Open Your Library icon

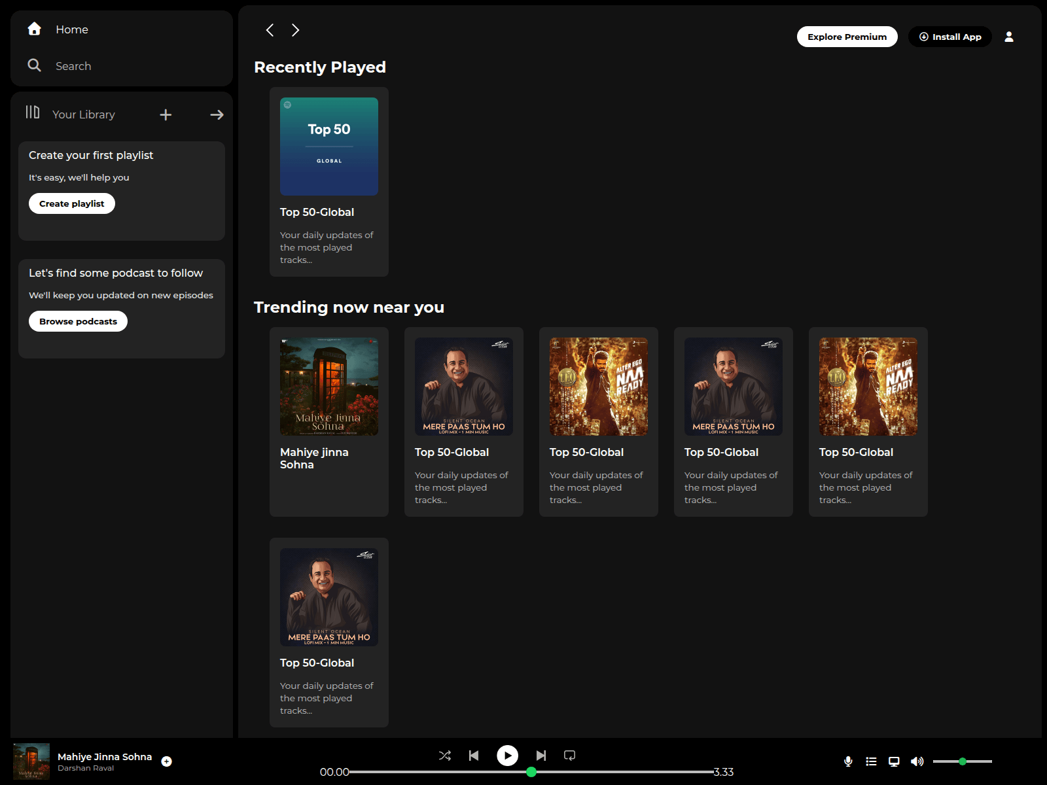33,113
